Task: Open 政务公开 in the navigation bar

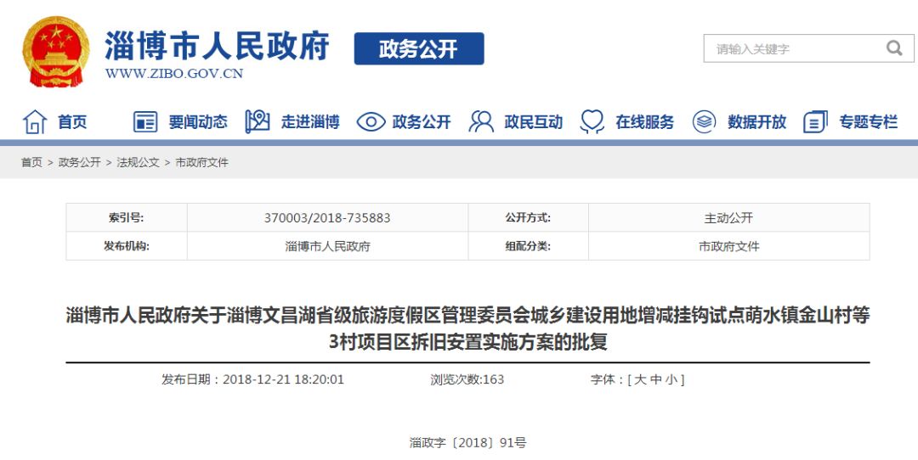Action: (x=422, y=121)
